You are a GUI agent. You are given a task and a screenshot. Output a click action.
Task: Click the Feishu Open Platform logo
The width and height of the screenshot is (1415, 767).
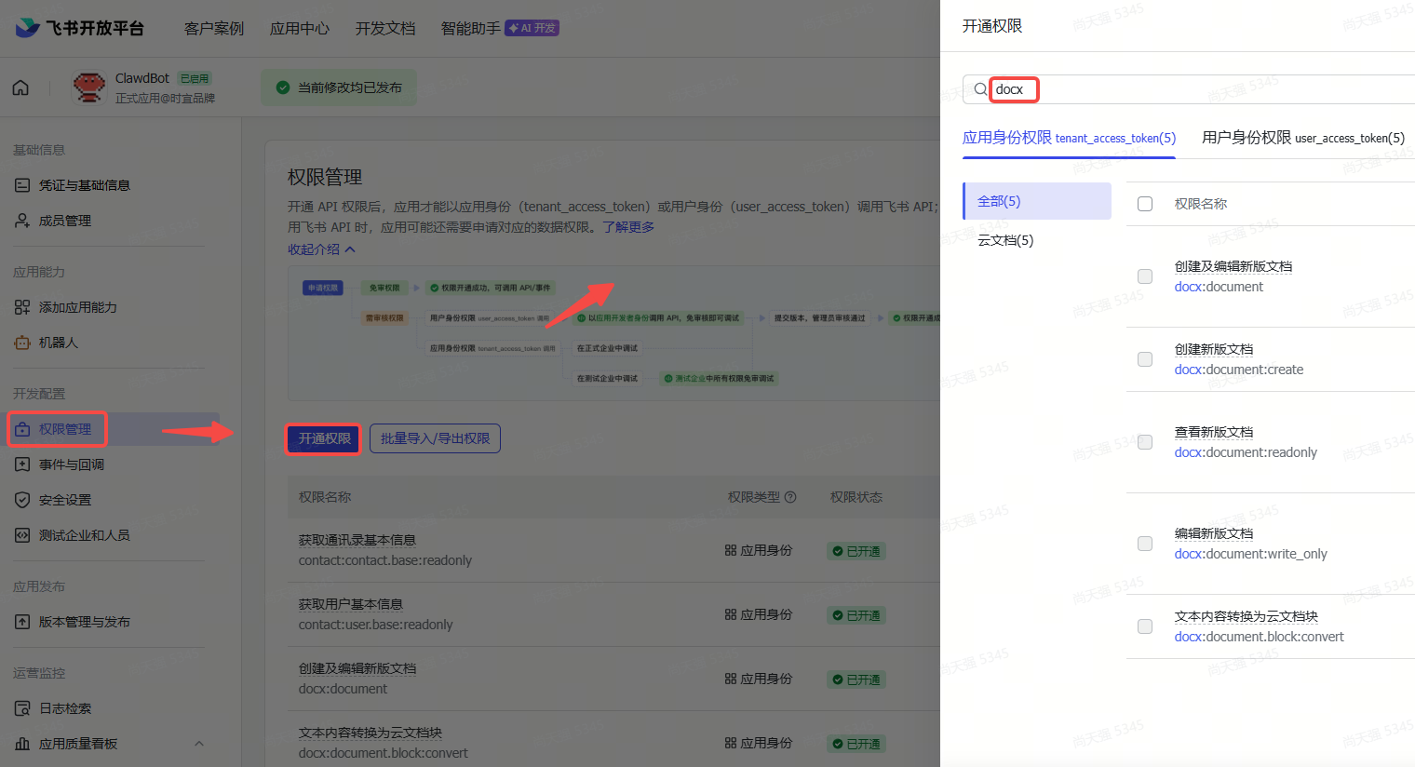tap(80, 28)
